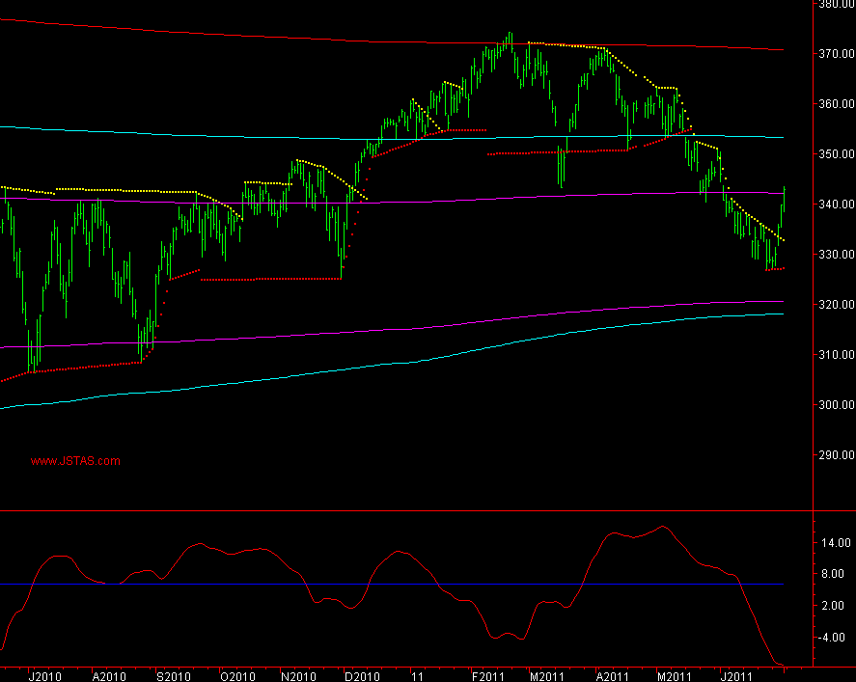Click the S2010 date axis label

[173, 675]
